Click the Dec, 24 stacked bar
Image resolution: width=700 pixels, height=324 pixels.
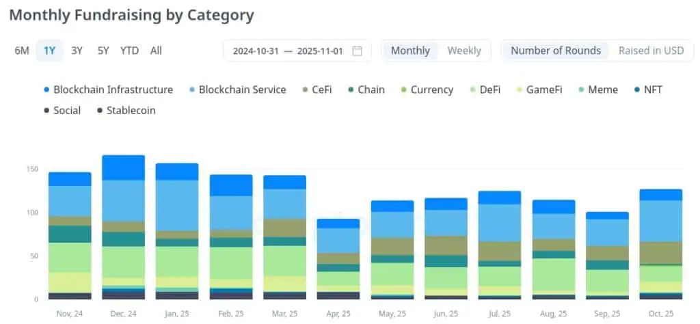tap(123, 227)
